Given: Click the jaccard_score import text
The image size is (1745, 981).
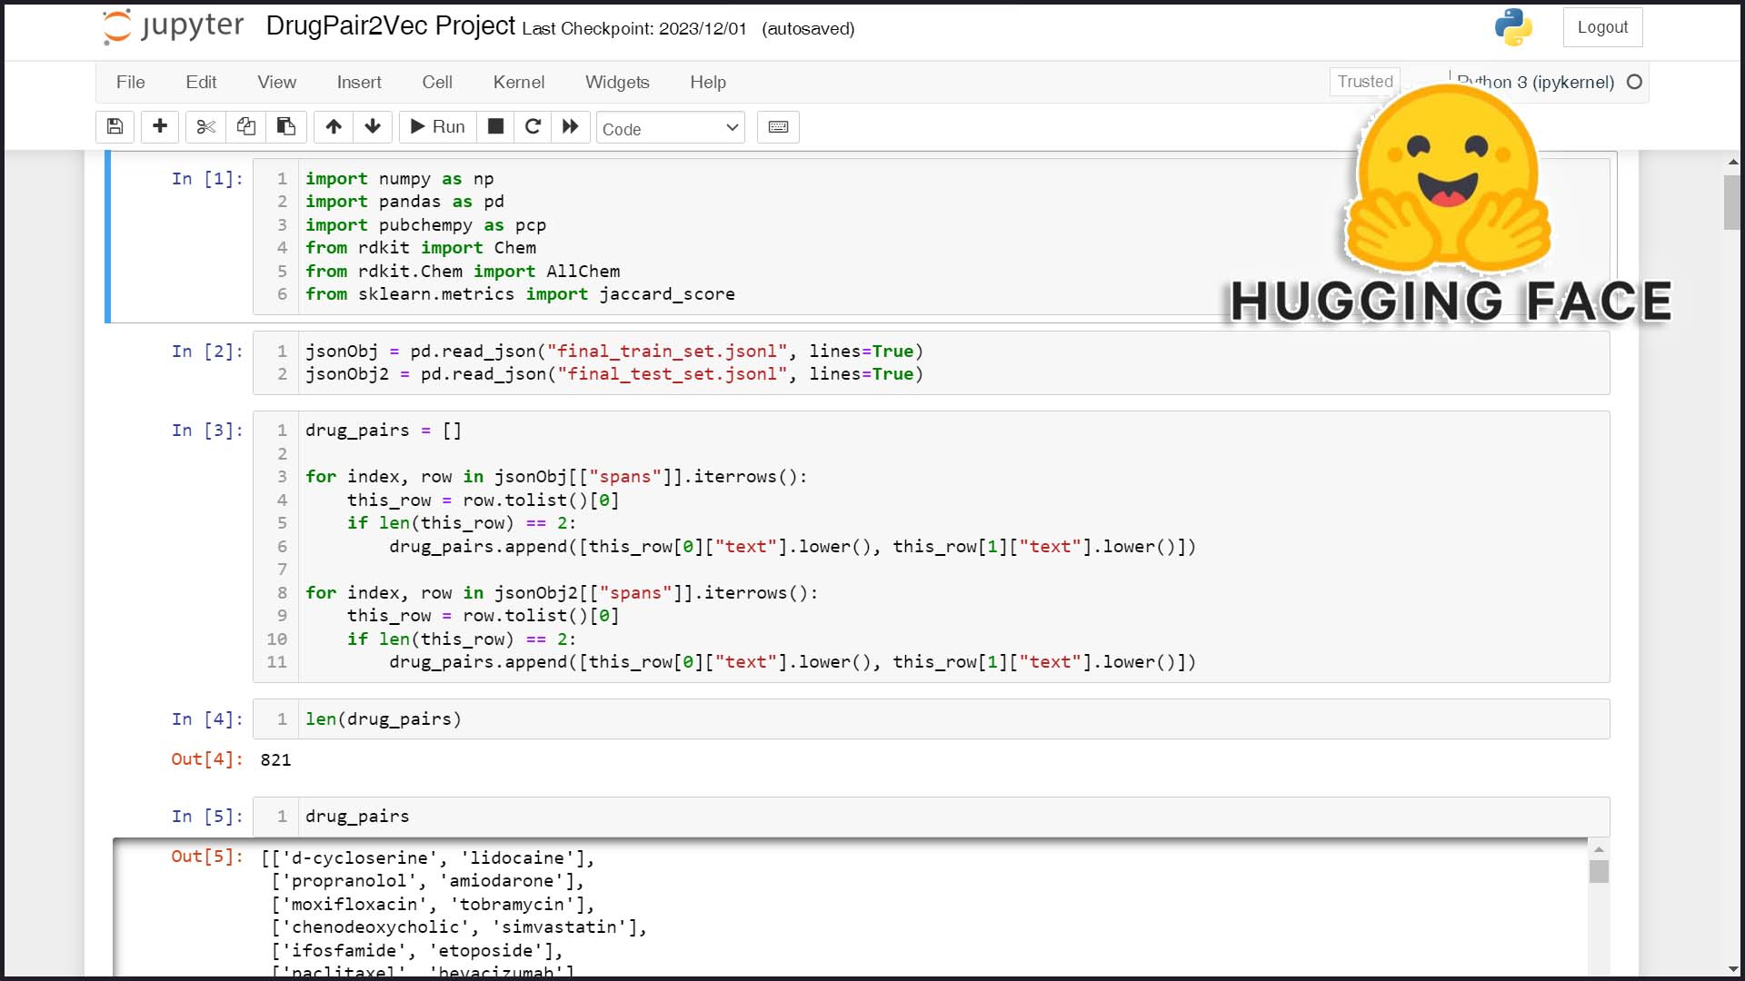Looking at the screenshot, I should [667, 294].
